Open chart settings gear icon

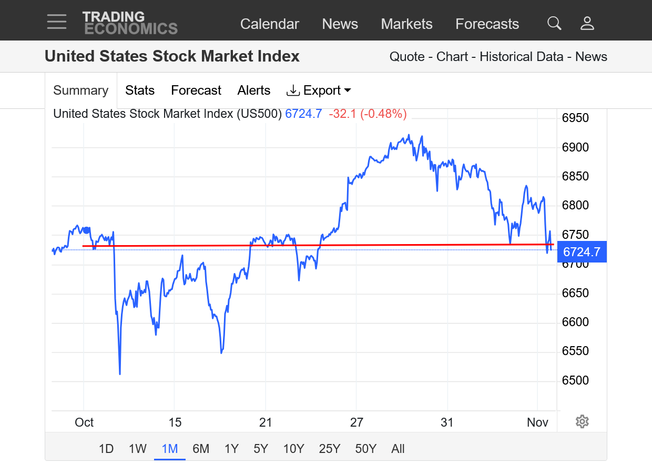(x=582, y=421)
